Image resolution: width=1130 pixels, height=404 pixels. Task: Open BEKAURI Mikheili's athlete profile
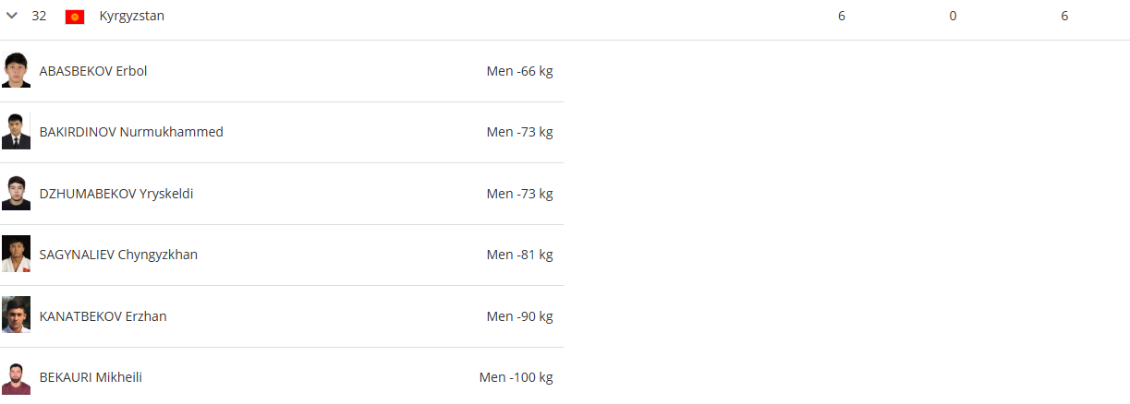tap(91, 377)
